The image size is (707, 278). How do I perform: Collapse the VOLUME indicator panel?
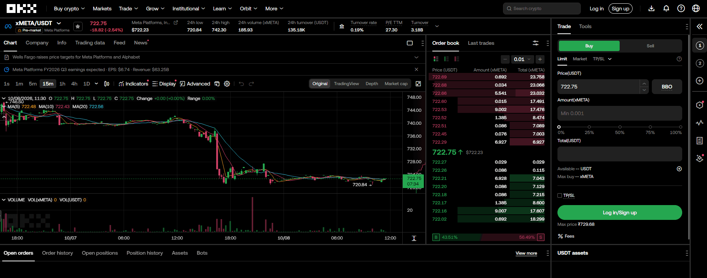4,200
